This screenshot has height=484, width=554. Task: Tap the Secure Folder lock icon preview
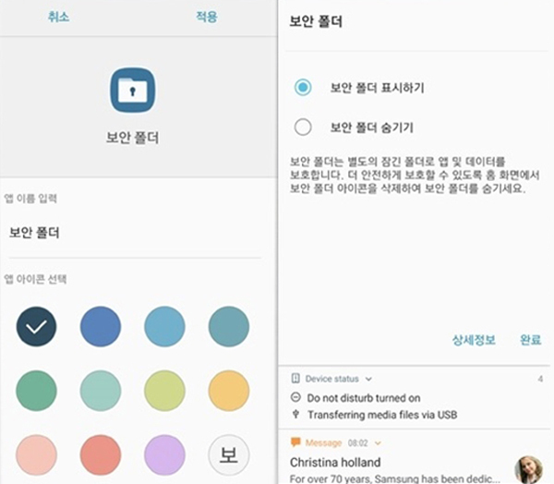[x=132, y=91]
